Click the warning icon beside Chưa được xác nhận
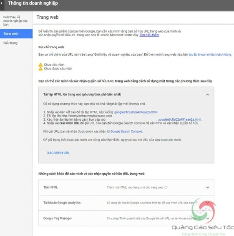 40,69
